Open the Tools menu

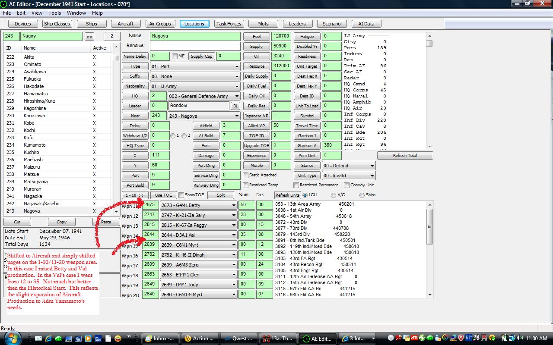click(54, 13)
